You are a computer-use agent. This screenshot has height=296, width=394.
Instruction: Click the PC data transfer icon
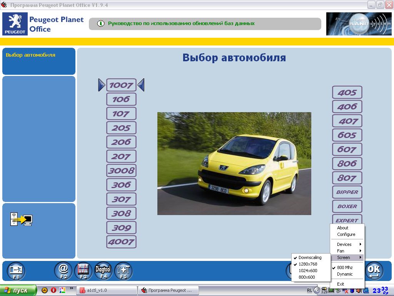point(22,219)
